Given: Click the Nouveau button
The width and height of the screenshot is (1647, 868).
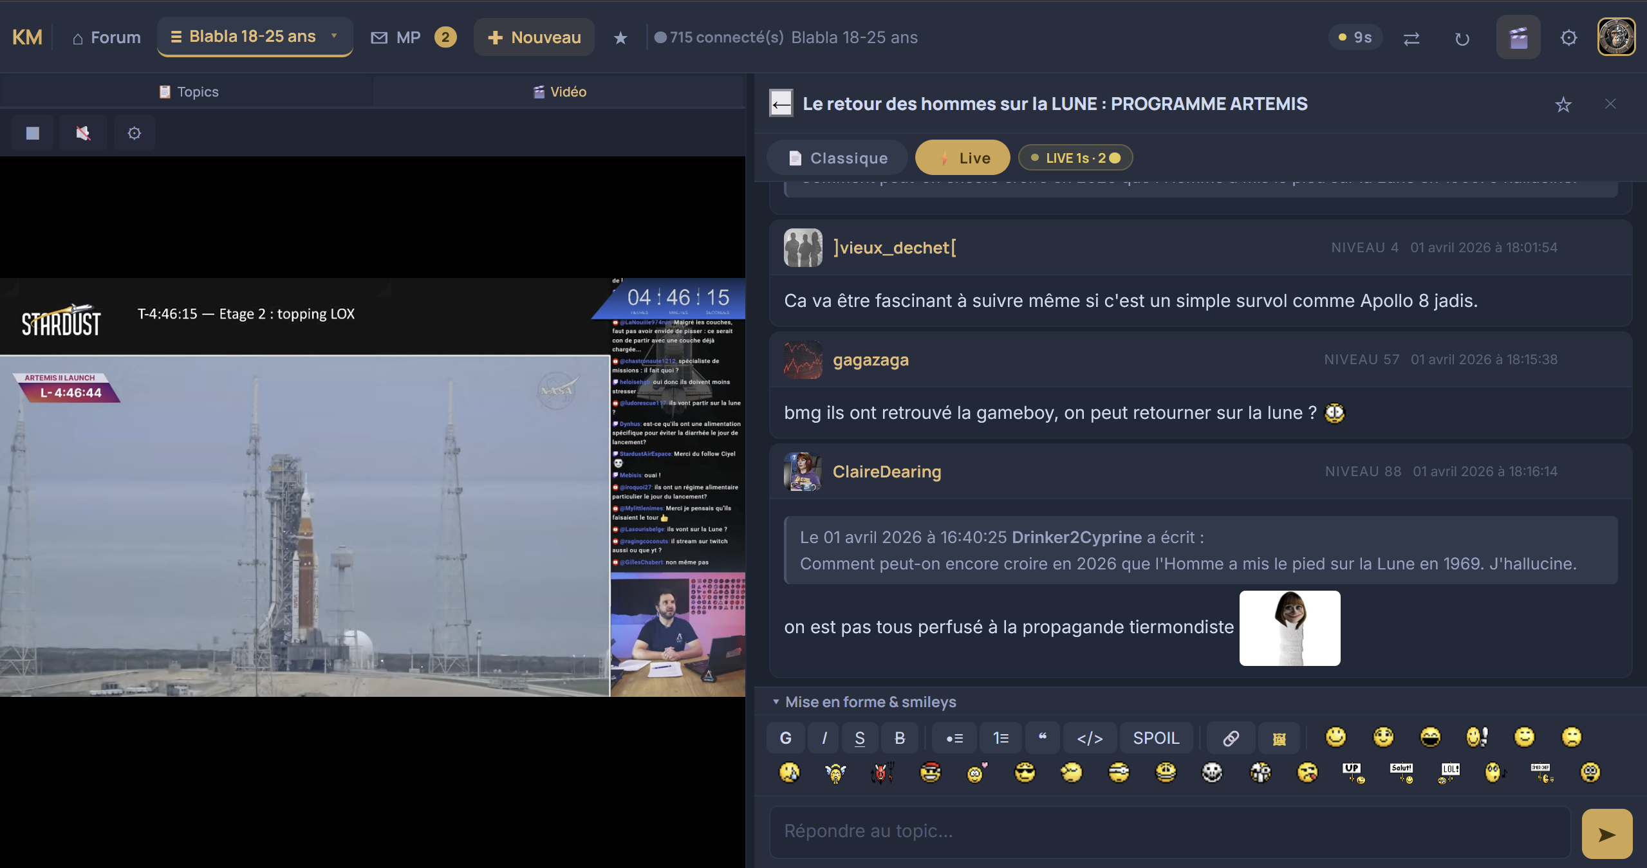Looking at the screenshot, I should coord(534,37).
